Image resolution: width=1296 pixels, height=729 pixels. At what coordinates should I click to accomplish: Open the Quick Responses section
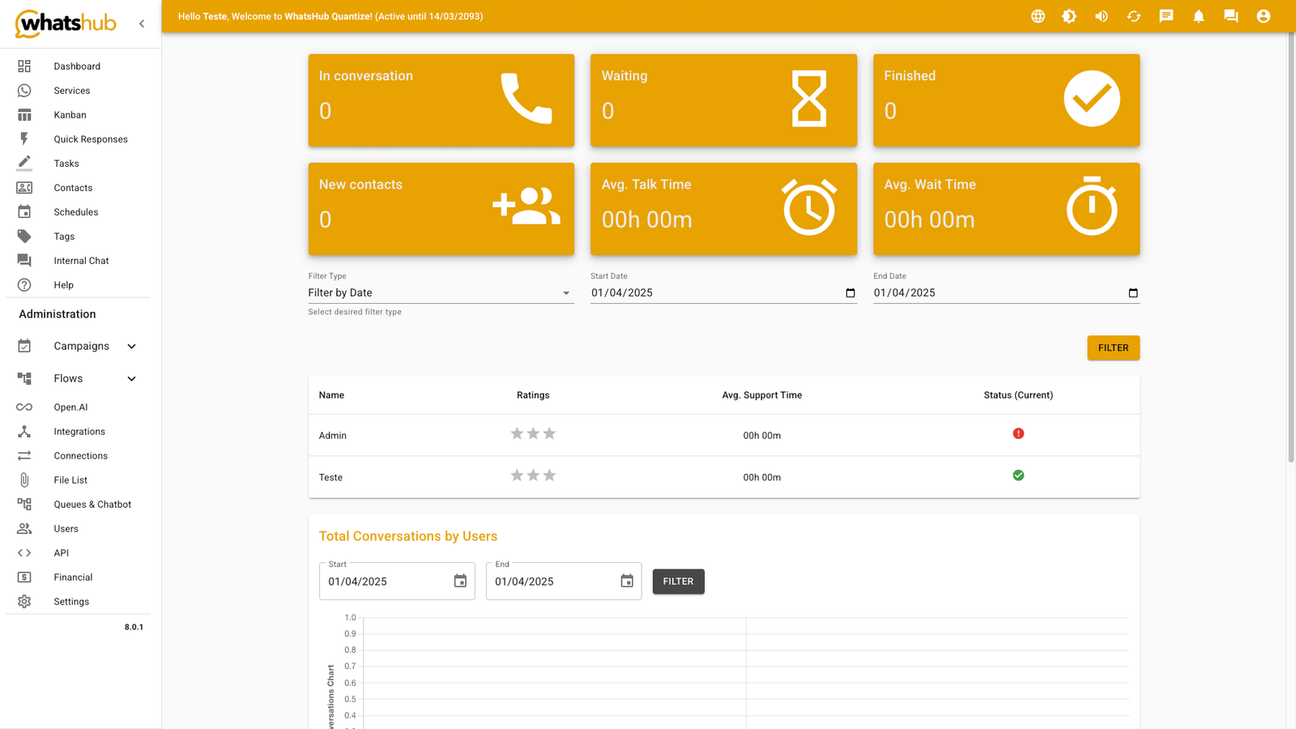[91, 139]
